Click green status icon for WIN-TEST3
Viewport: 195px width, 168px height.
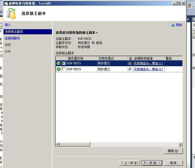(59, 63)
